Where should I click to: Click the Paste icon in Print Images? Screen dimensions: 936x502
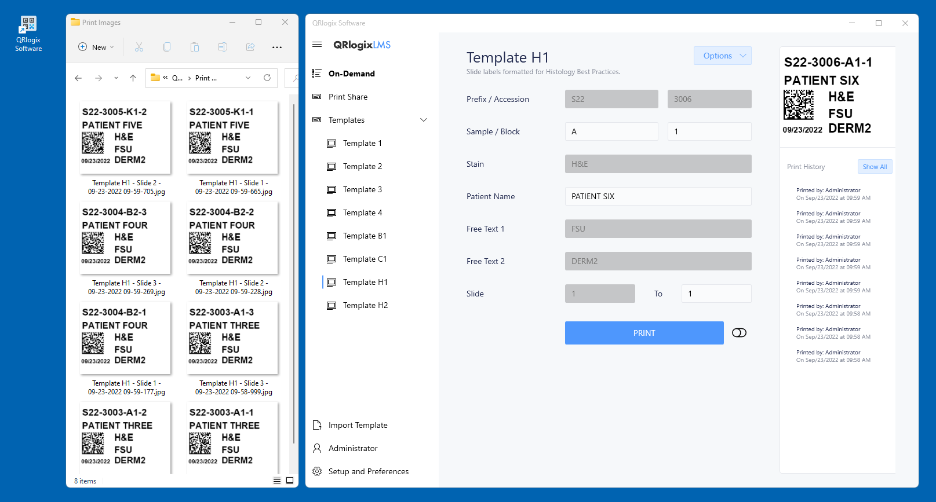coord(195,47)
